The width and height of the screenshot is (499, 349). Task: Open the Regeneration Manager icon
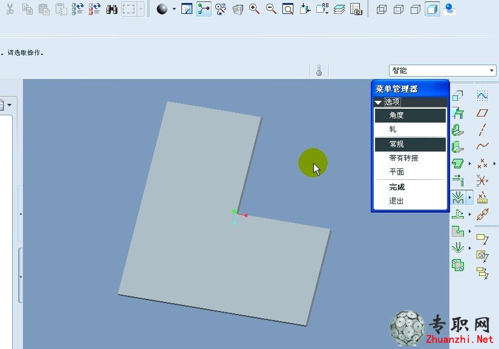click(x=94, y=9)
